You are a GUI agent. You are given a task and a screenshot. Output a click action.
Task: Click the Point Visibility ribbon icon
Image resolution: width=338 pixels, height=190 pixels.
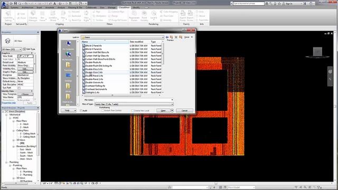click(144, 16)
